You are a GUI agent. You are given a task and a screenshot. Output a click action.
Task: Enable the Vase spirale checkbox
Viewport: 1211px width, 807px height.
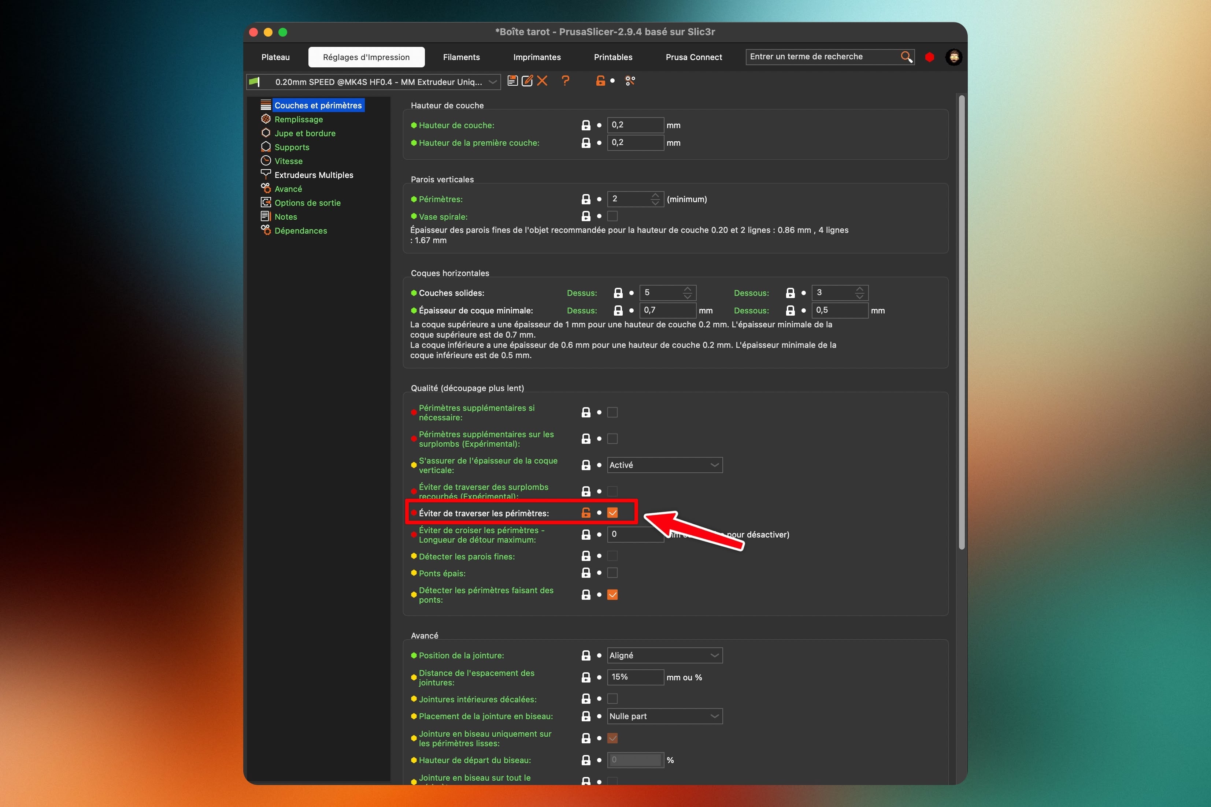coord(612,216)
